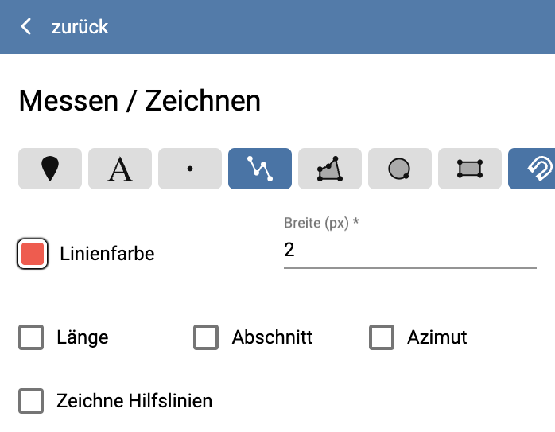The width and height of the screenshot is (555, 432).
Task: Select the polygon drawing tool
Action: coord(329,169)
